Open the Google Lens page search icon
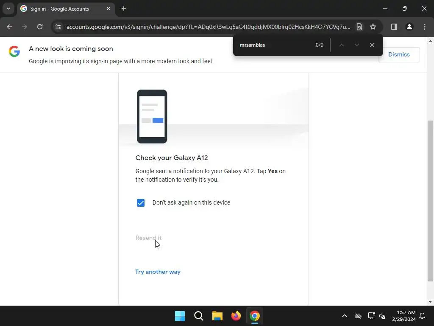 pos(359,27)
